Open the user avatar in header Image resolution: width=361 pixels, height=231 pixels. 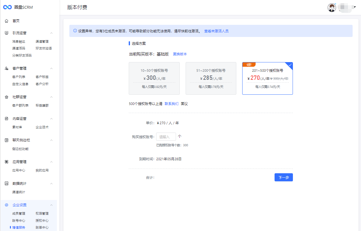tap(332, 7)
